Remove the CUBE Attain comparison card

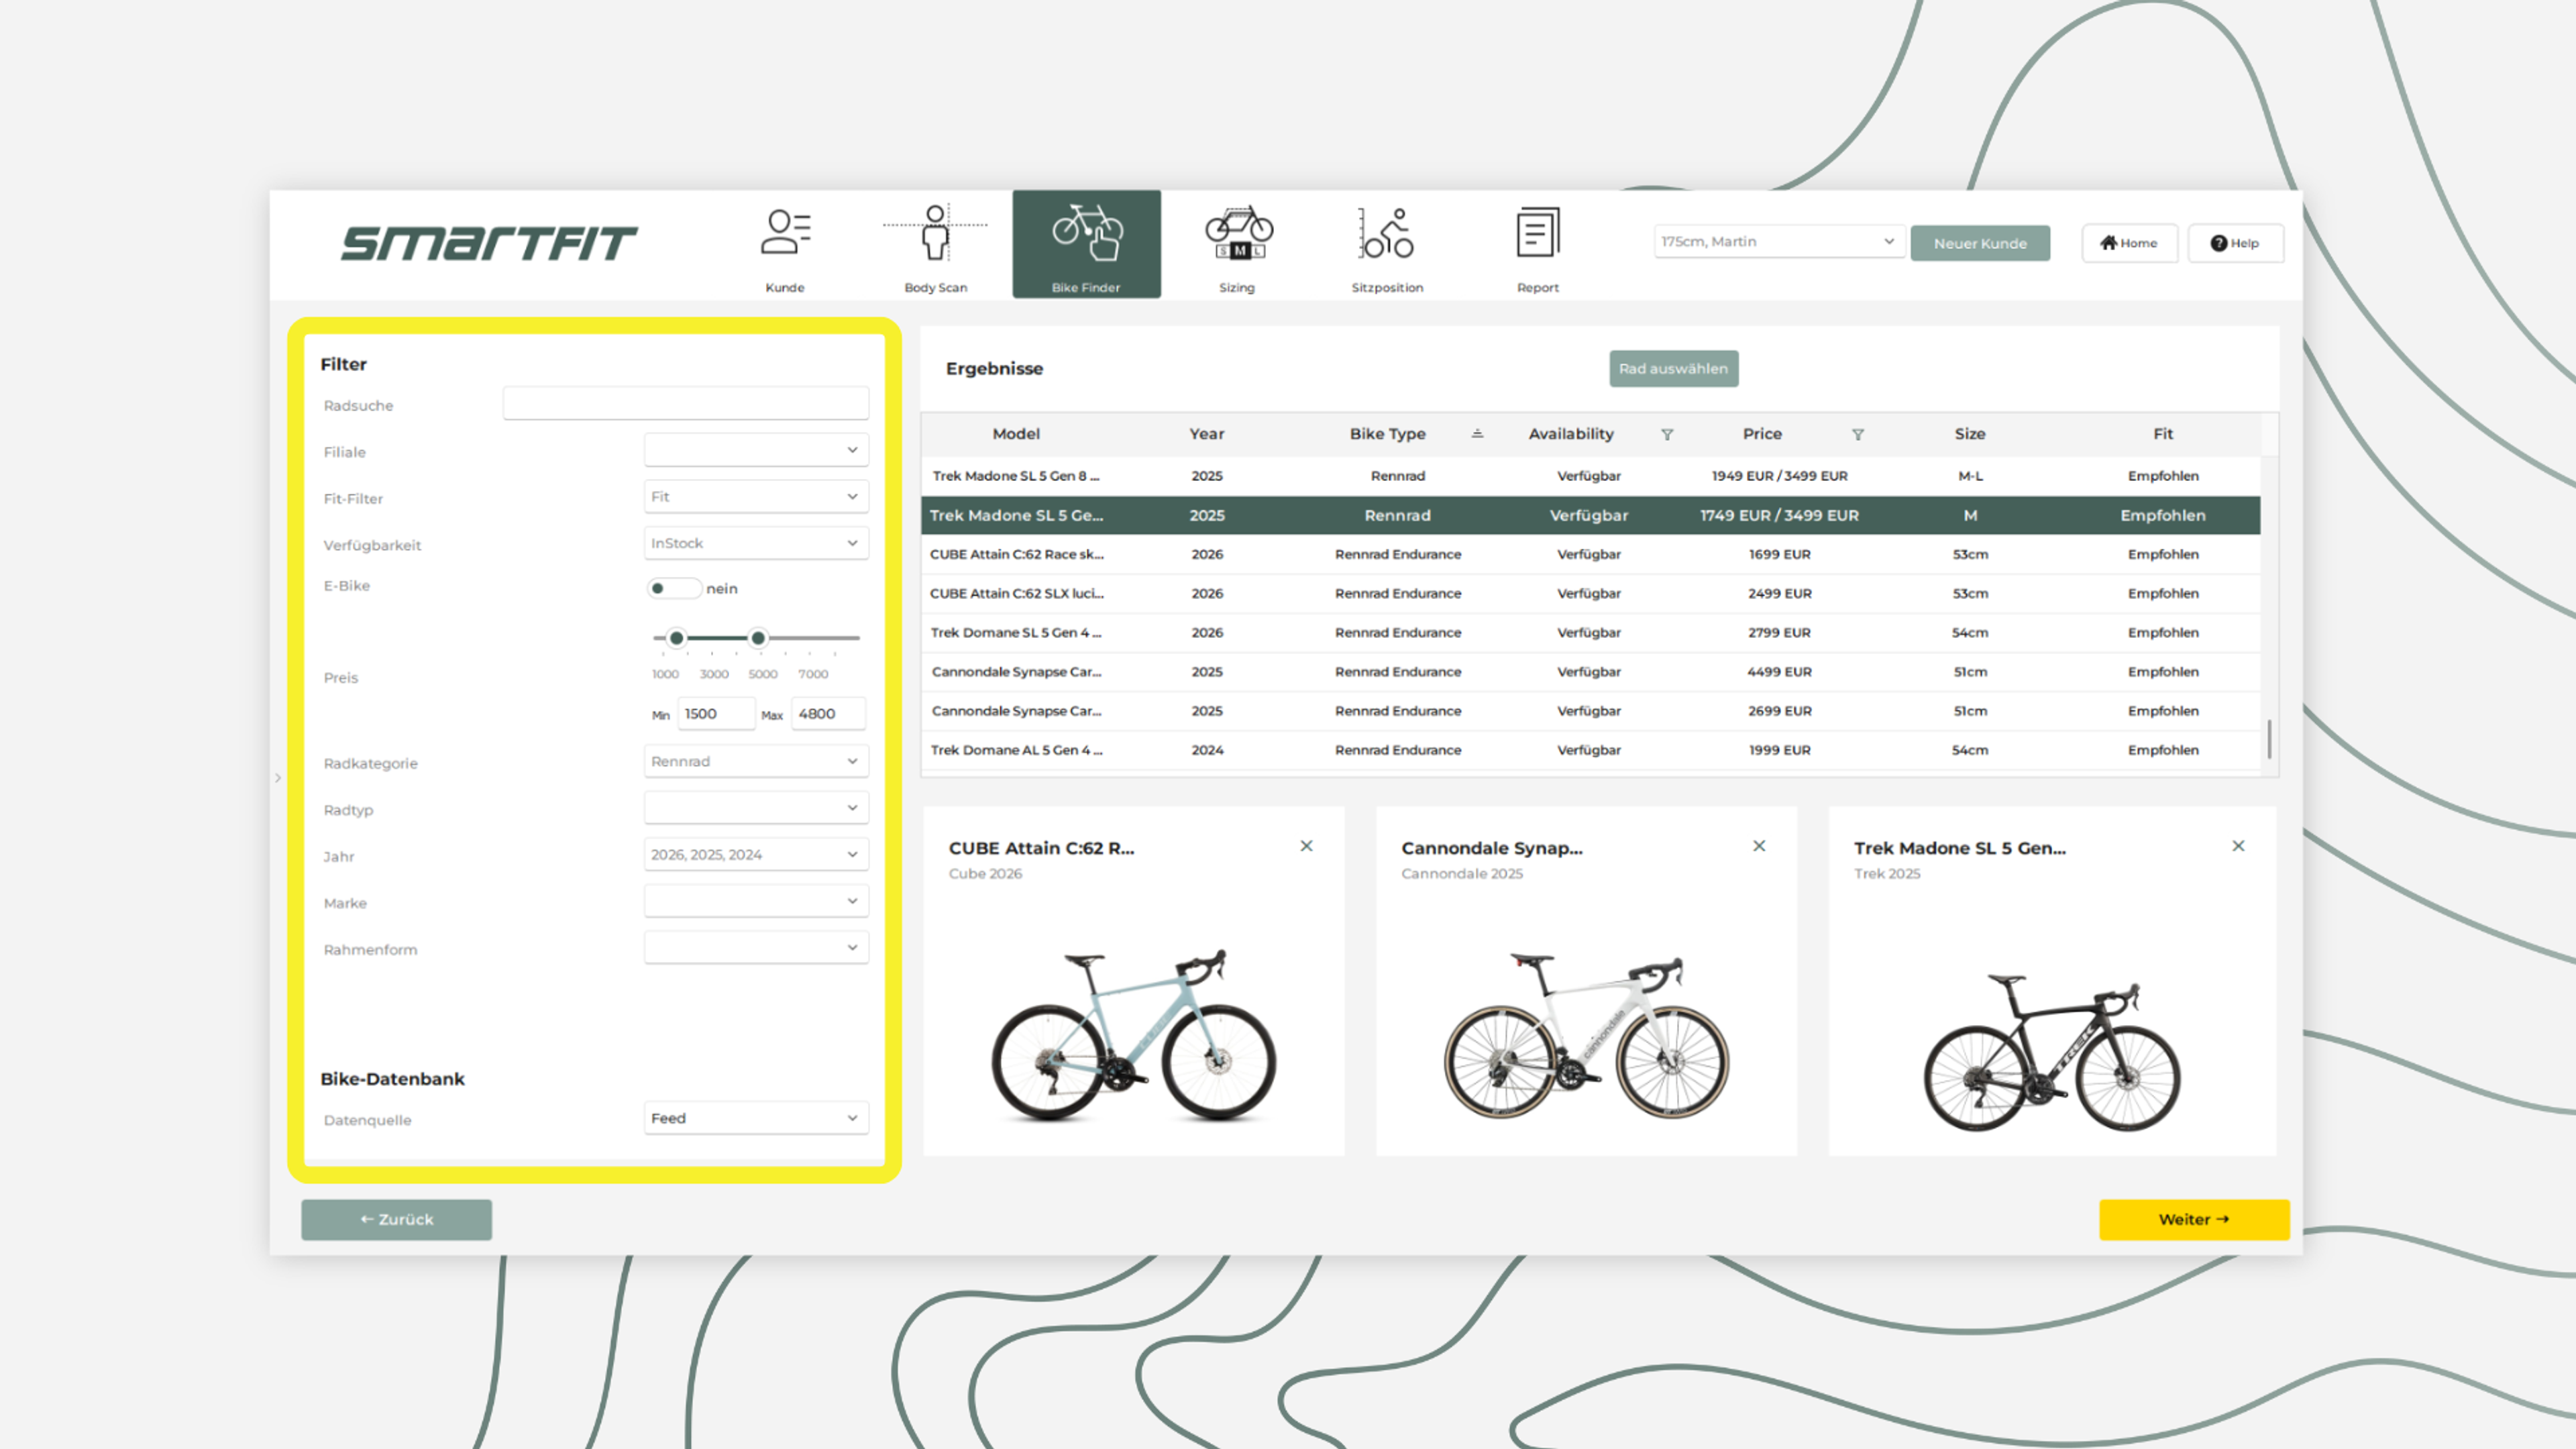[x=1306, y=846]
